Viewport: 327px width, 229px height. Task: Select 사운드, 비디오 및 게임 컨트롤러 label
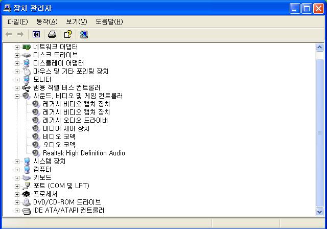tap(78, 96)
